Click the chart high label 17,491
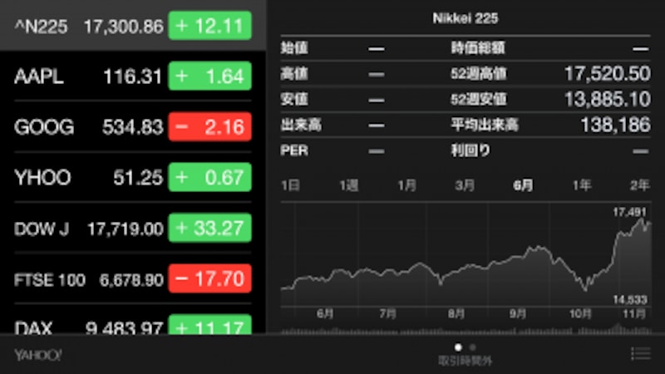The image size is (665, 374). click(x=629, y=212)
